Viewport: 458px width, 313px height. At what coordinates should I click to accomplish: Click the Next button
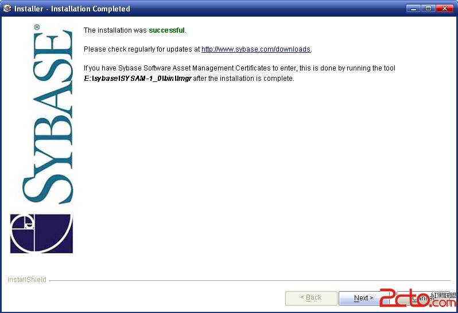[x=363, y=298]
